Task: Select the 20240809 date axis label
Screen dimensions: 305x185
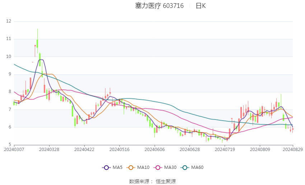Action: pyautogui.click(x=260, y=150)
